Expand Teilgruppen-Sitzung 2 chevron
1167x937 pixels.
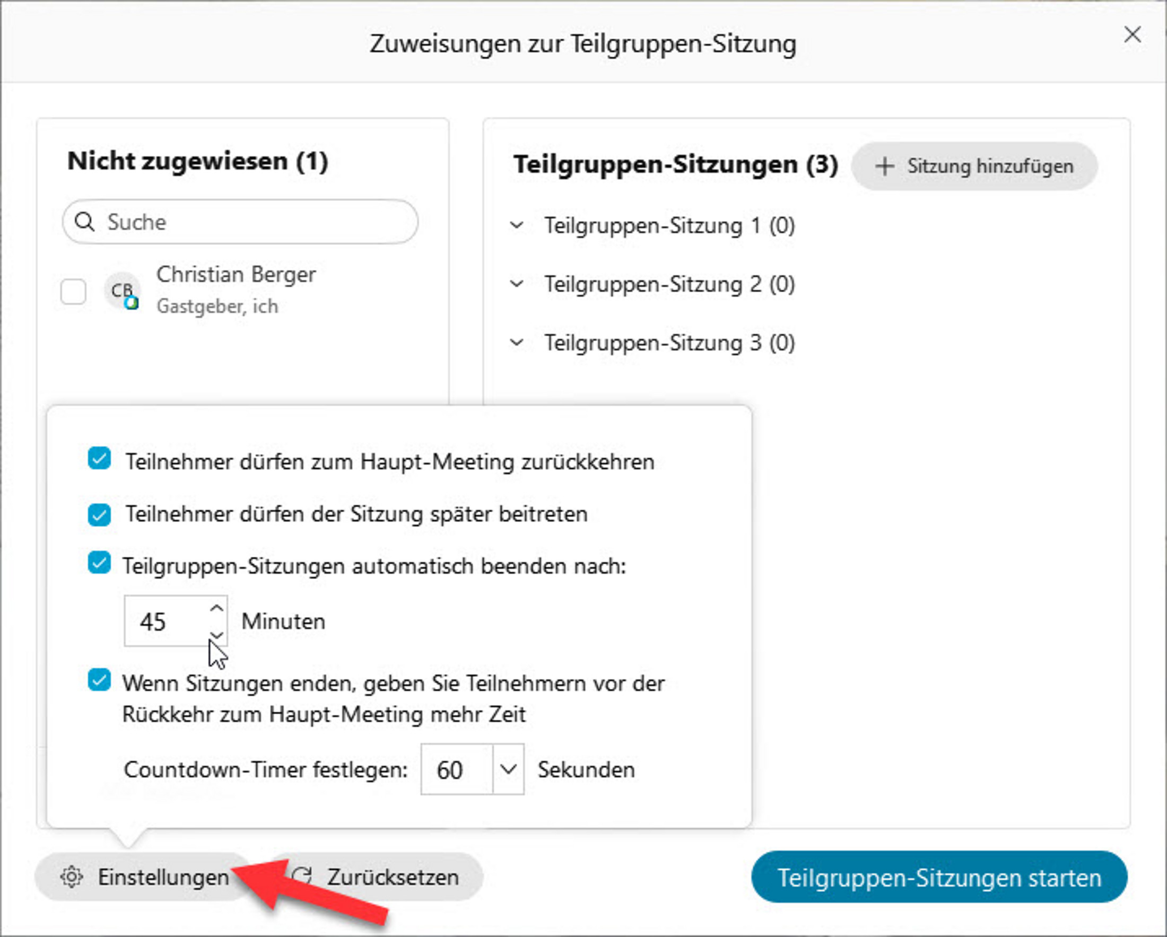(517, 284)
